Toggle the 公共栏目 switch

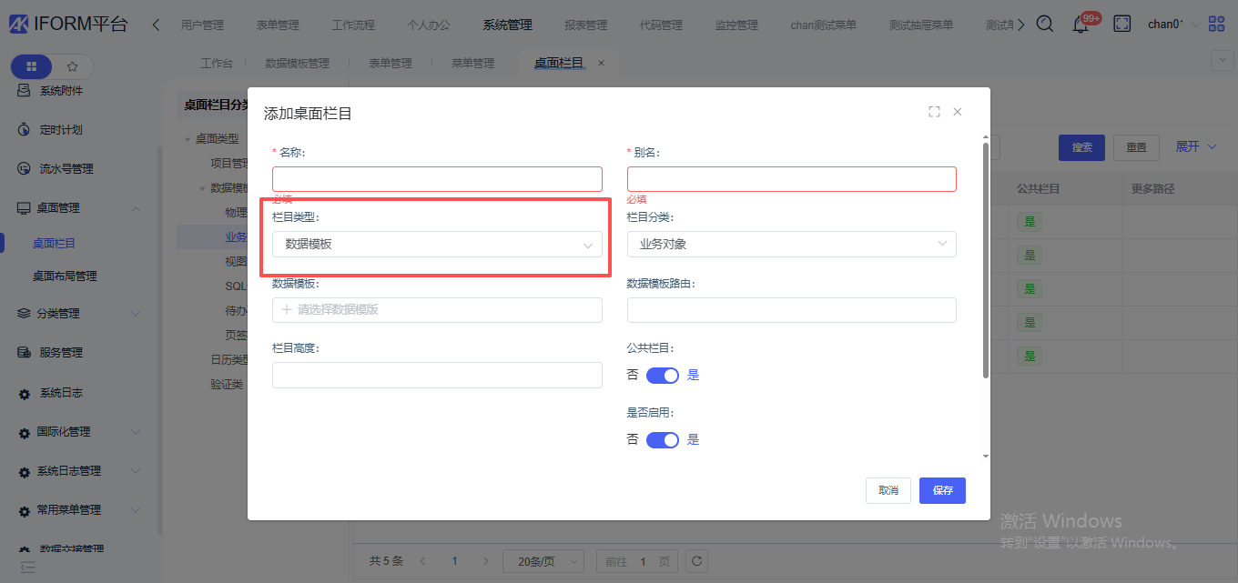(x=663, y=376)
